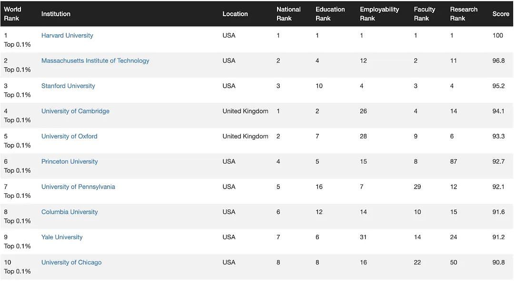Open Princeton University page
The width and height of the screenshot is (514, 281).
[69, 161]
